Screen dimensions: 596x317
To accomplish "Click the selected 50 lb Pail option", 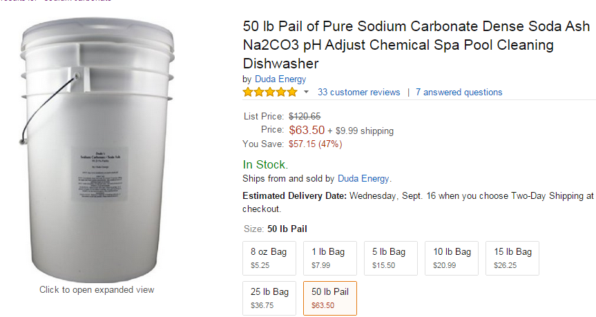I will 330,298.
